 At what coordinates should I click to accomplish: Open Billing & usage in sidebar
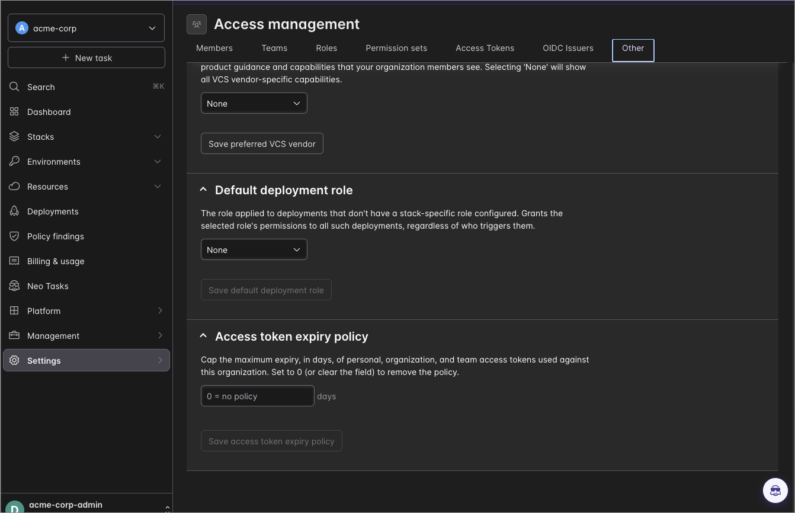pos(86,261)
